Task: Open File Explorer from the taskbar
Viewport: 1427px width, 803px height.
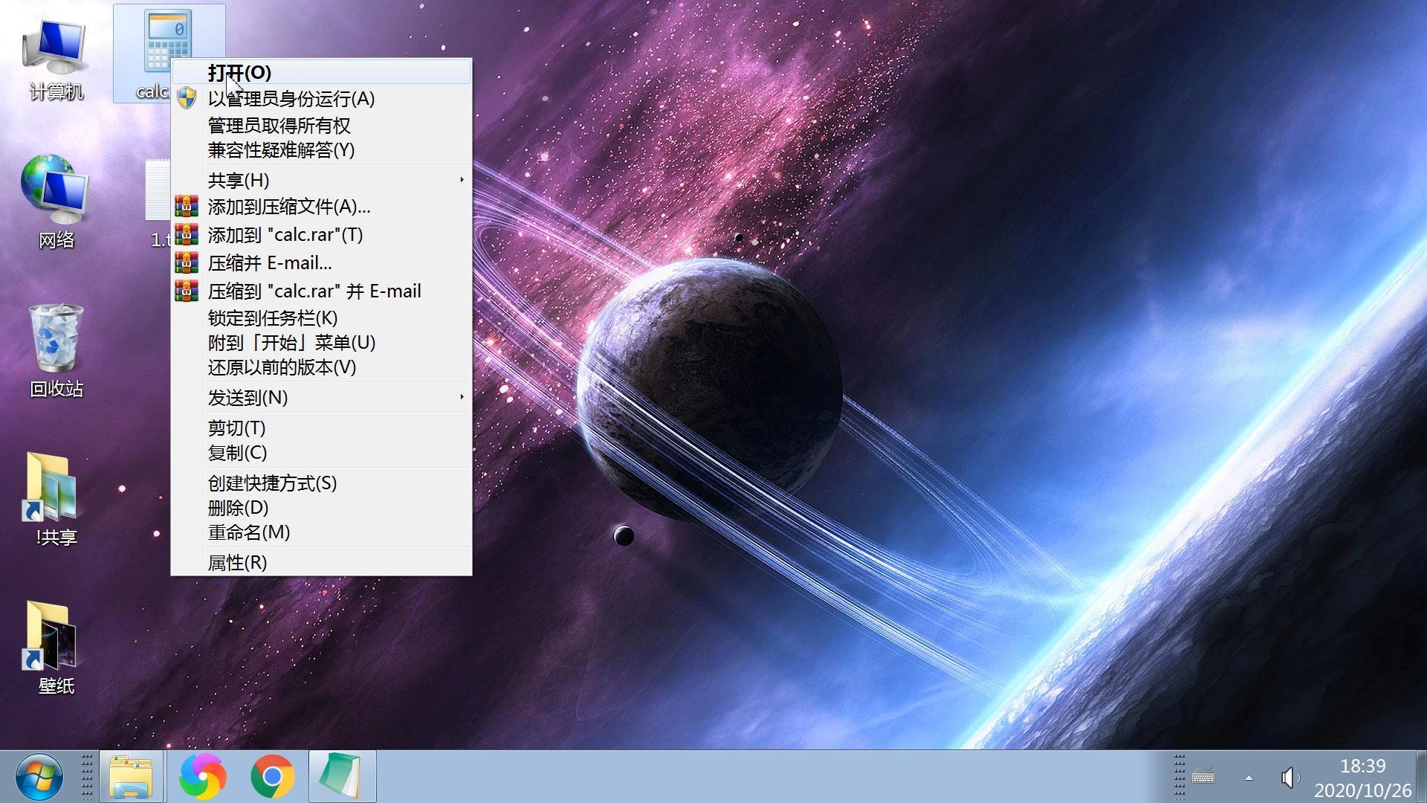Action: pyautogui.click(x=131, y=776)
